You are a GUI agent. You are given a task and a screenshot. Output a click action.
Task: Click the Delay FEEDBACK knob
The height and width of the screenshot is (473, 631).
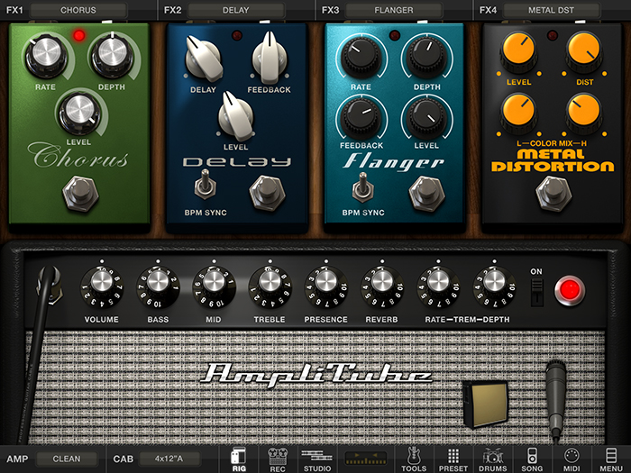pyautogui.click(x=270, y=57)
